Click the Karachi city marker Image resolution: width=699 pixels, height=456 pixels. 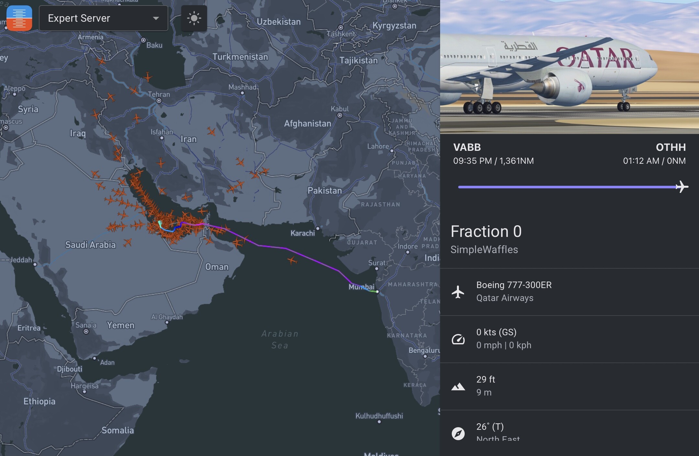click(x=318, y=228)
